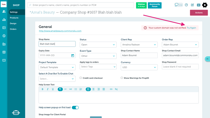Justify text in editor

pos(104,89)
